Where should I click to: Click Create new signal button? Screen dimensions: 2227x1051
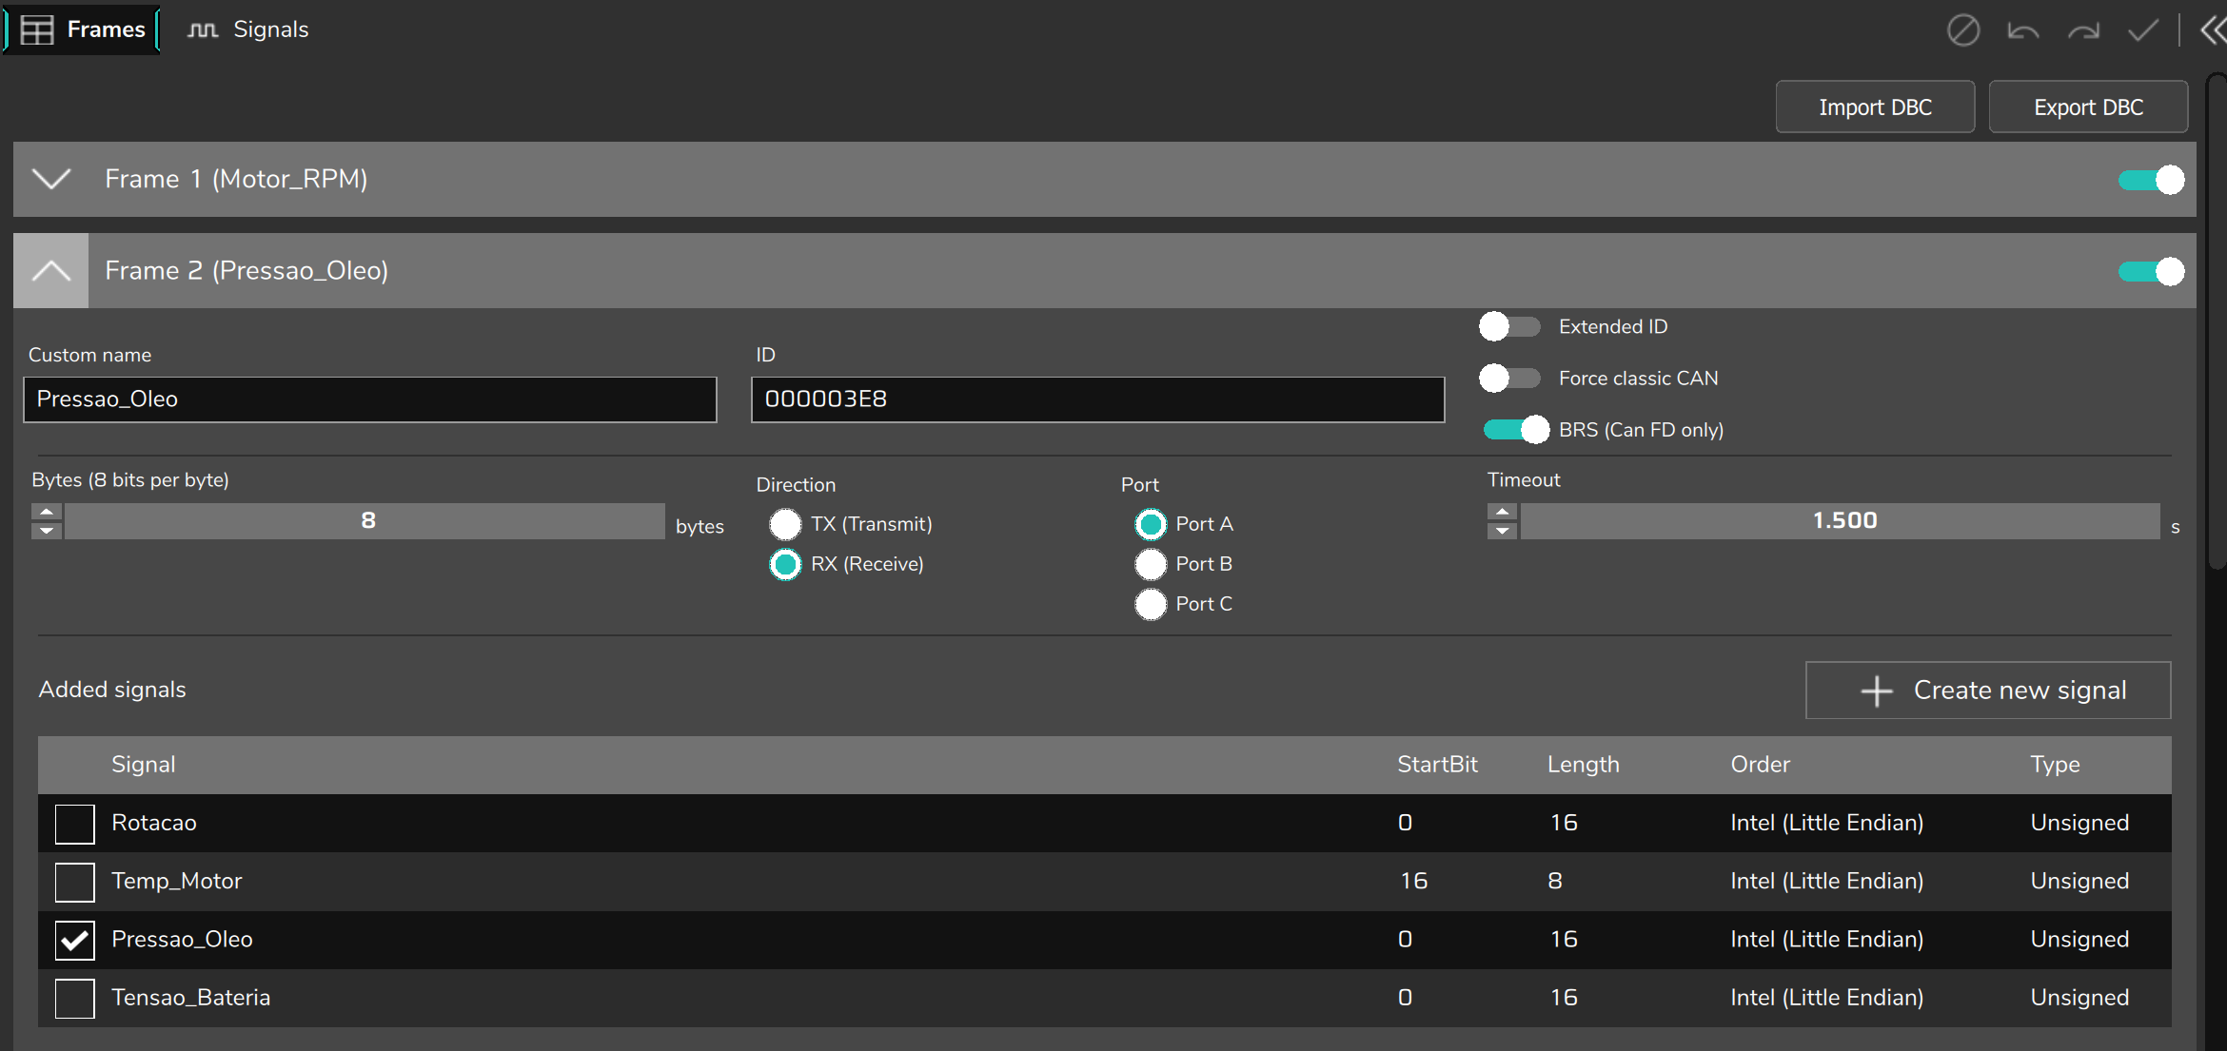1988,691
